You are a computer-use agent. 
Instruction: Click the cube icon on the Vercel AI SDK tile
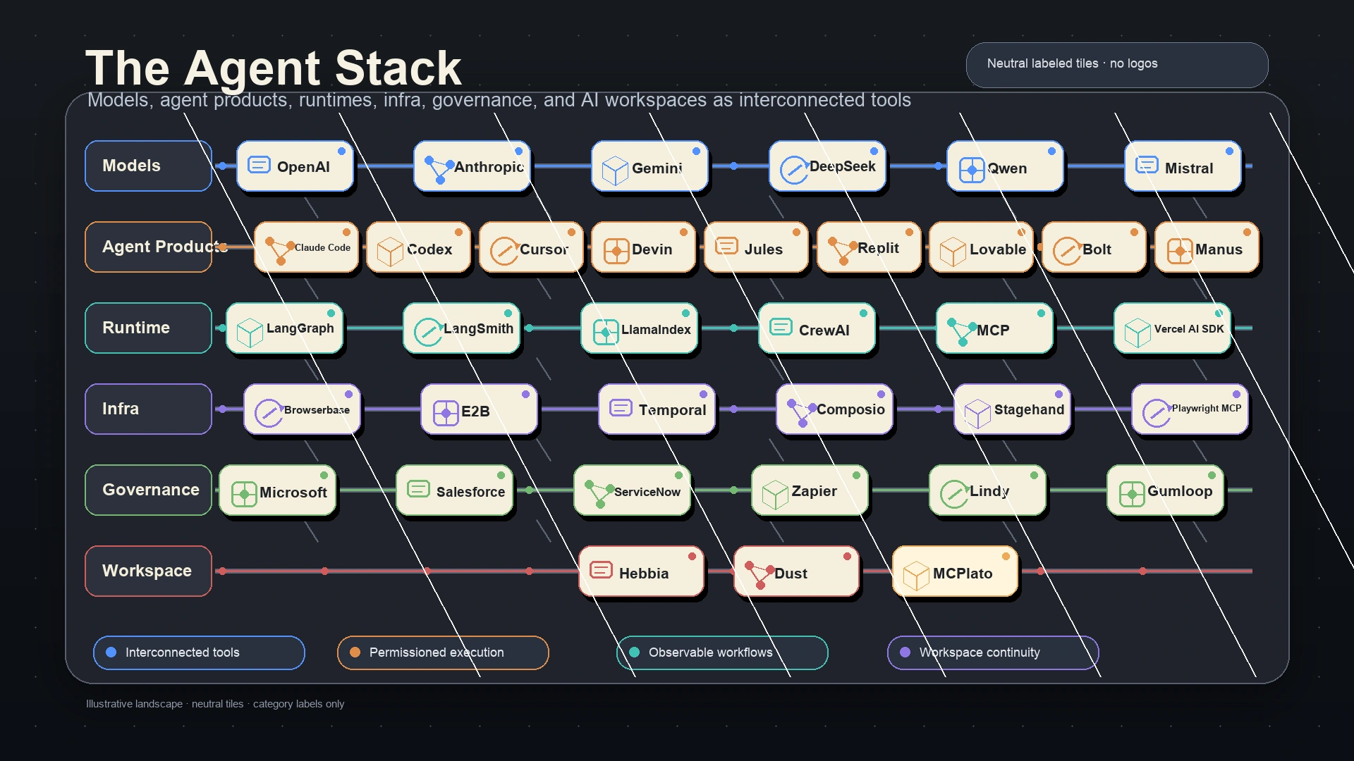(1138, 333)
